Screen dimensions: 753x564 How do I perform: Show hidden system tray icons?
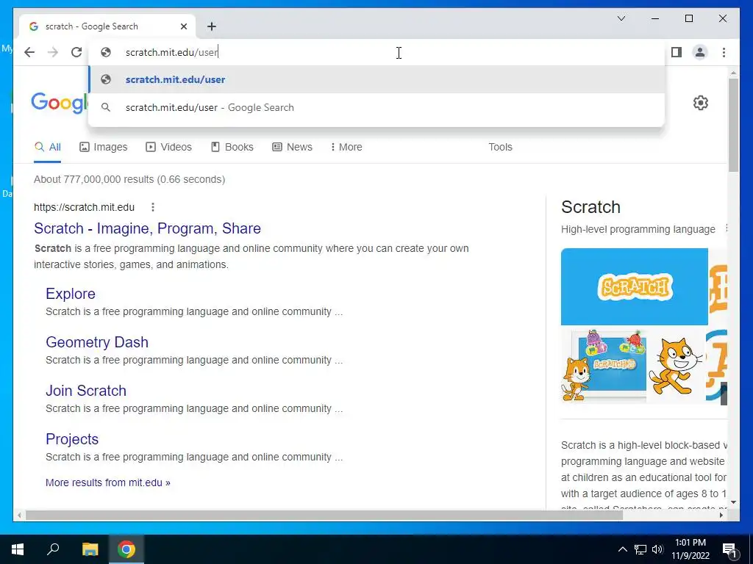[622, 549]
